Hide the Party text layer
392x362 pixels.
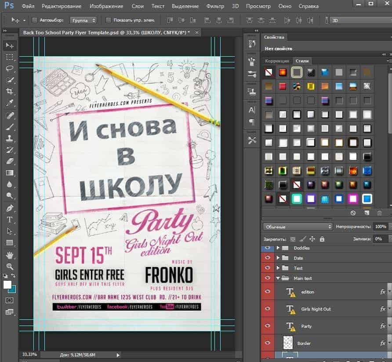[268, 326]
